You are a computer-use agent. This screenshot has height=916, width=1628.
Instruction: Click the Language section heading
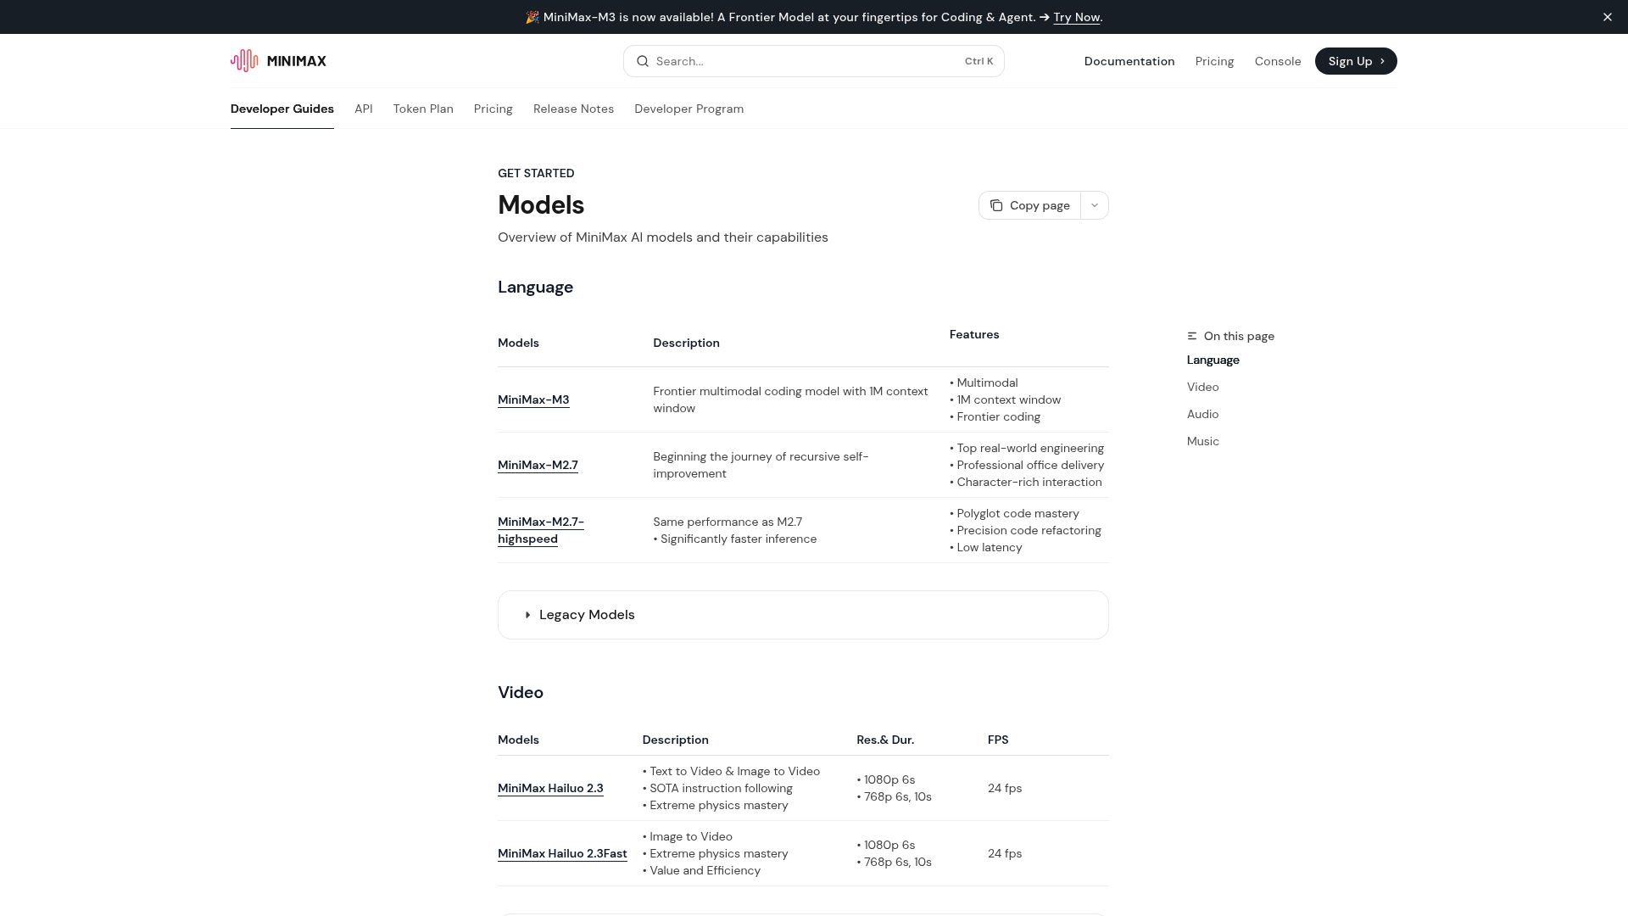click(x=535, y=287)
